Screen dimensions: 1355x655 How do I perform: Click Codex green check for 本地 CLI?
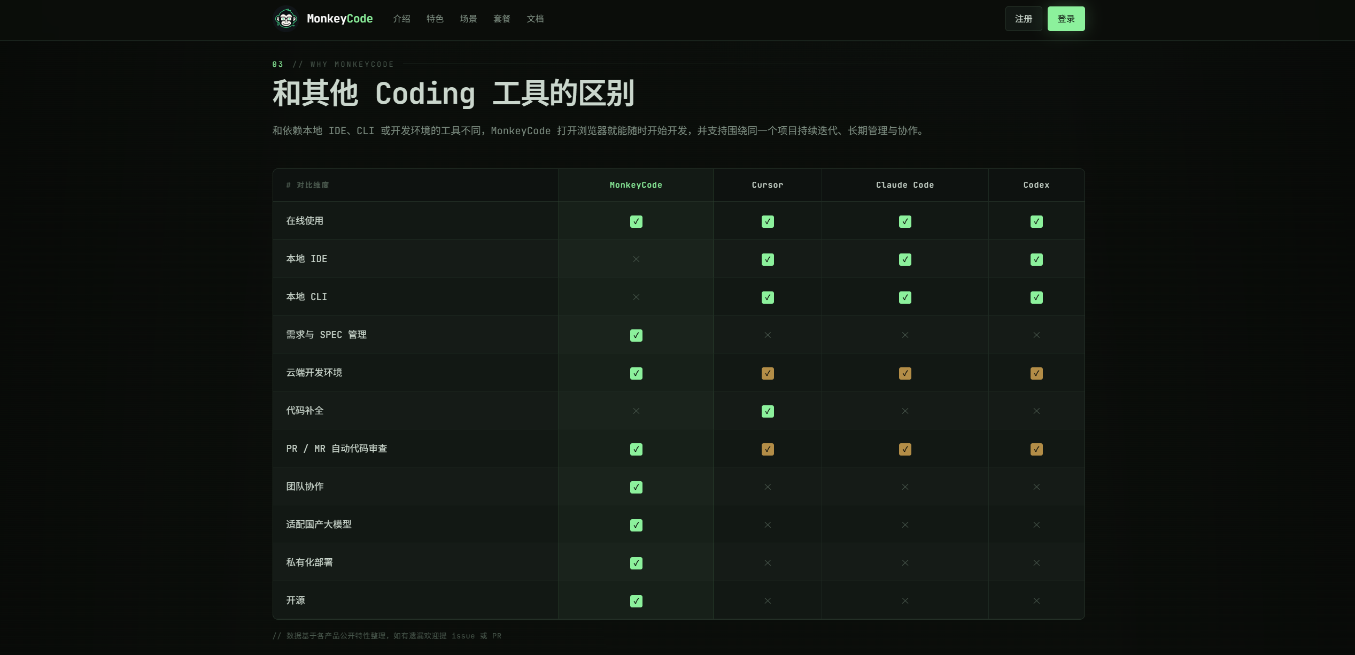tap(1036, 297)
